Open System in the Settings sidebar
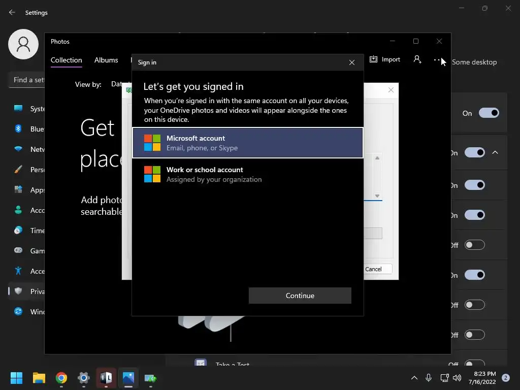Viewport: 520px width, 390px height. [26, 109]
